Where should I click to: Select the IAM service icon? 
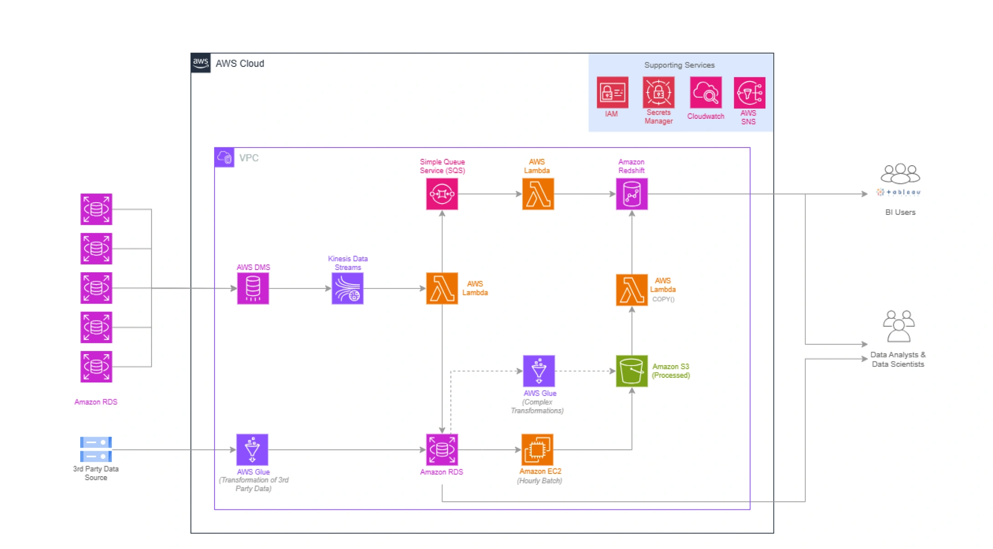[612, 92]
